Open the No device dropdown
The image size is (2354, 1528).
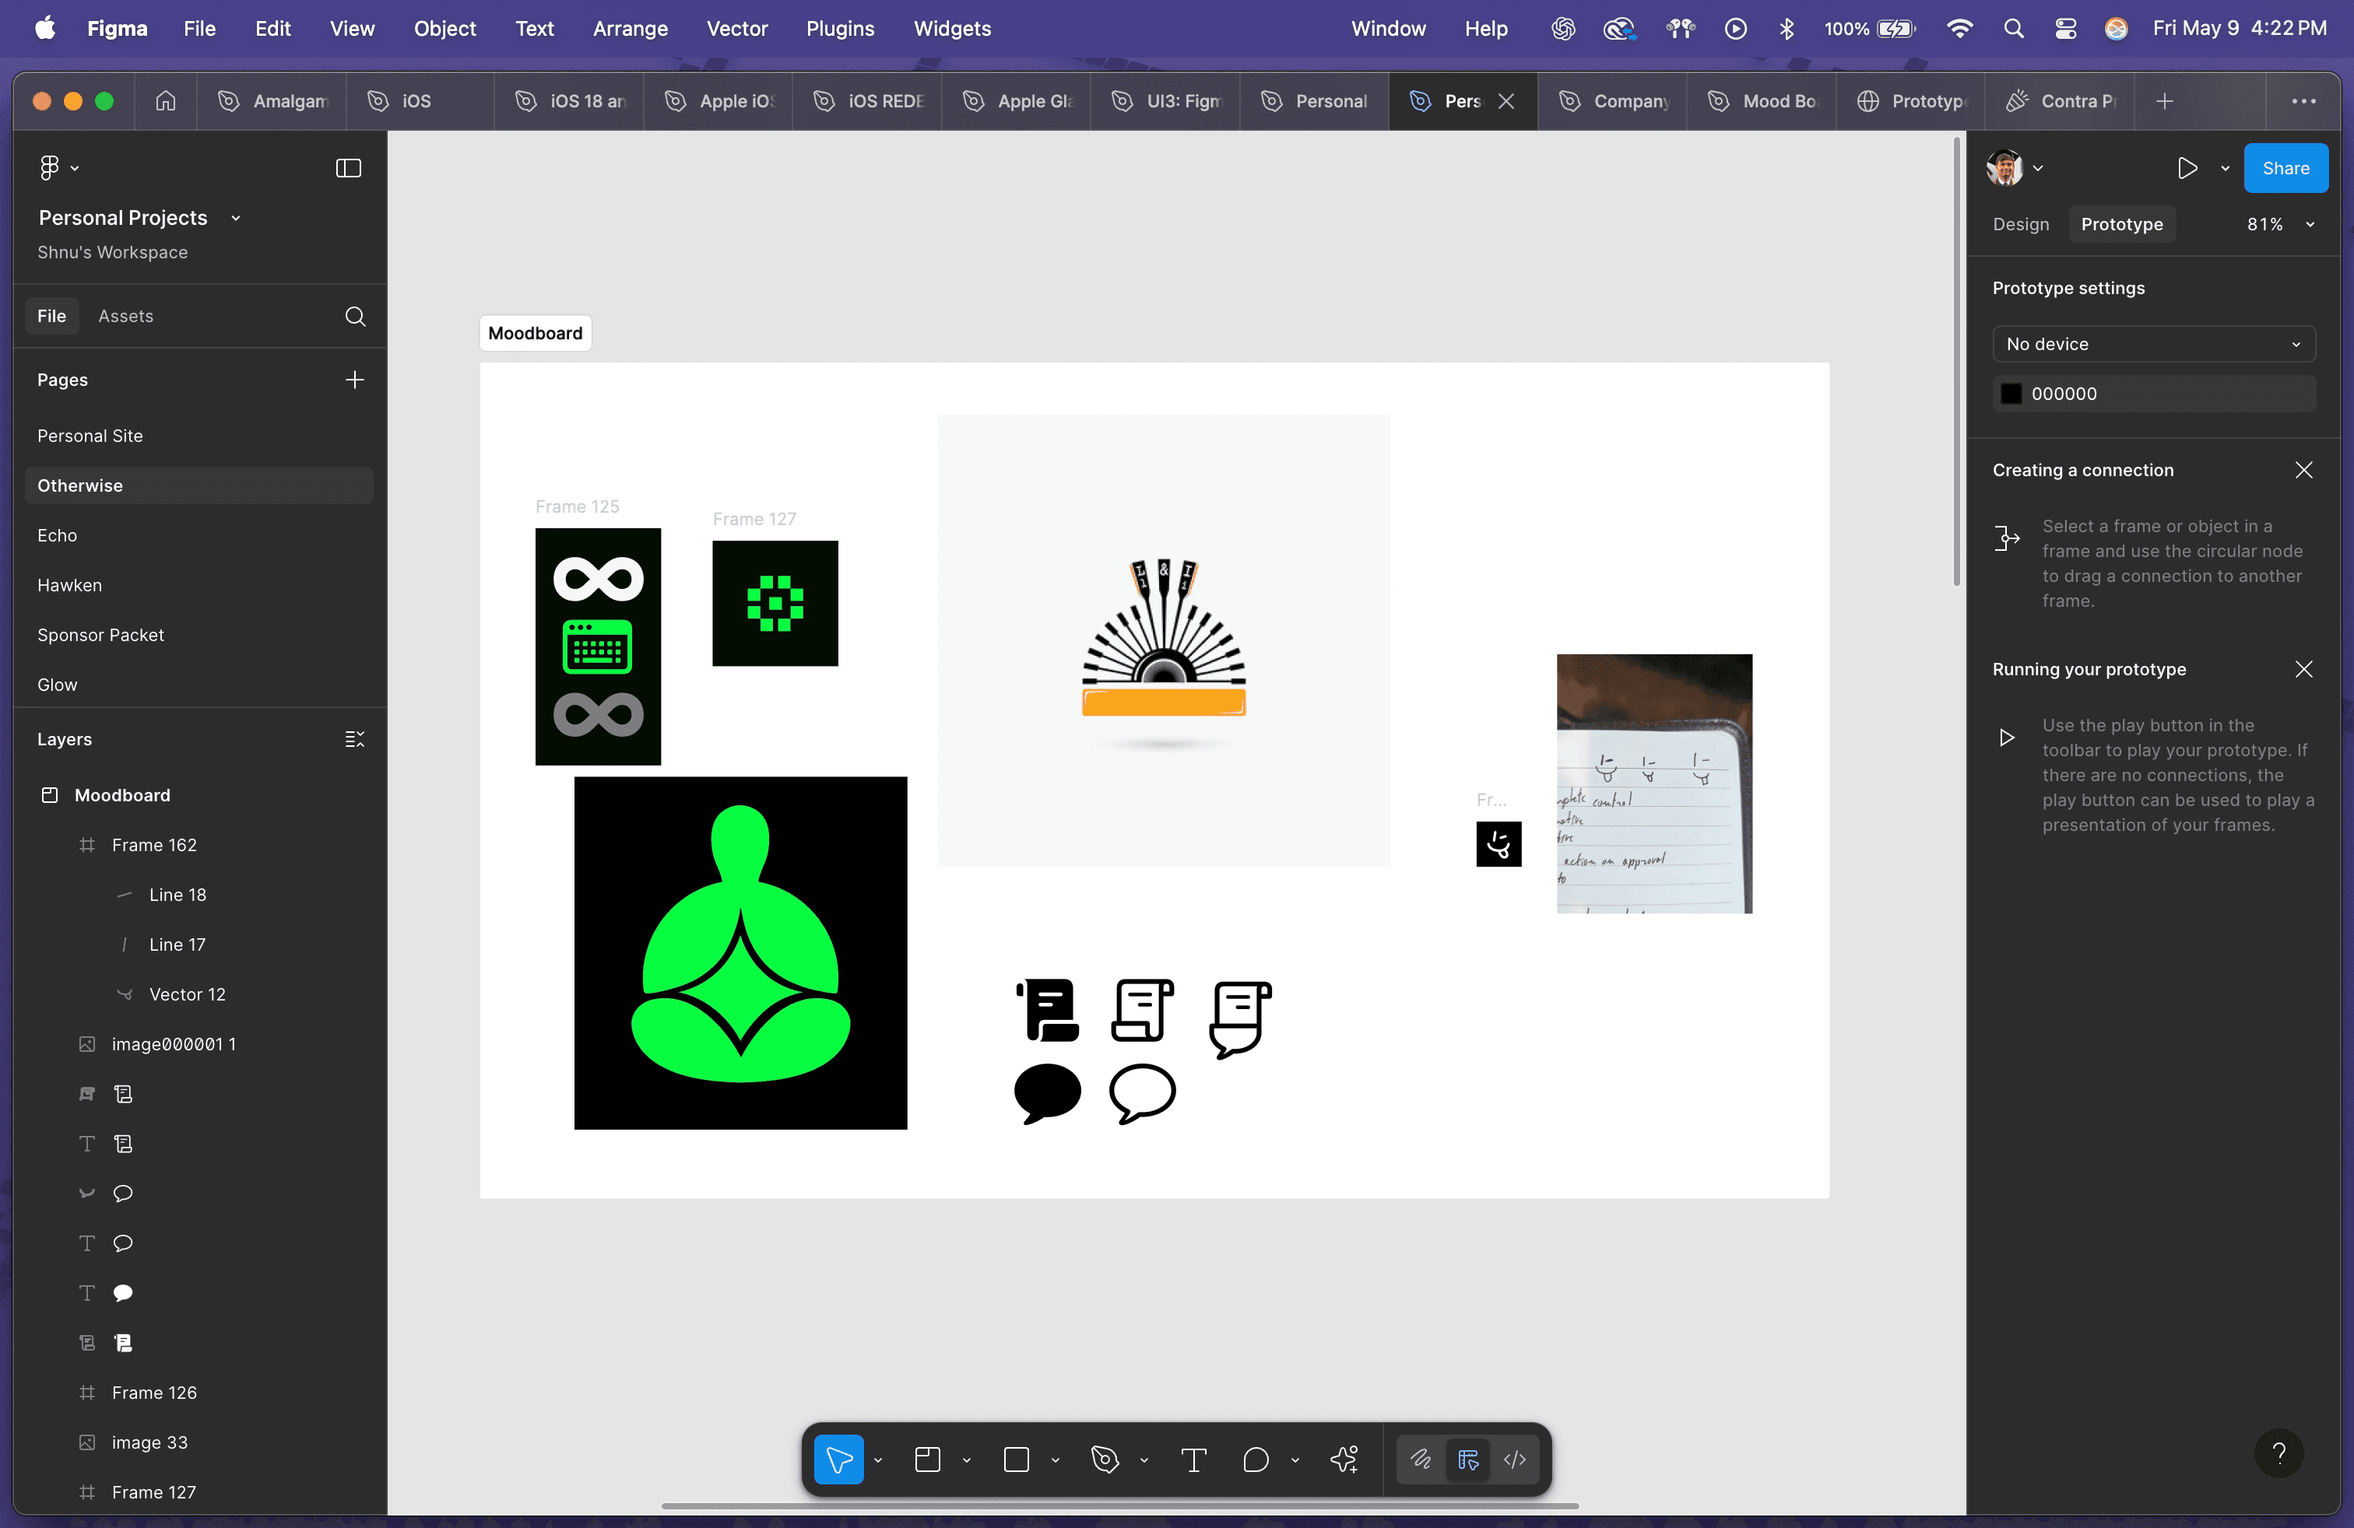tap(2153, 344)
